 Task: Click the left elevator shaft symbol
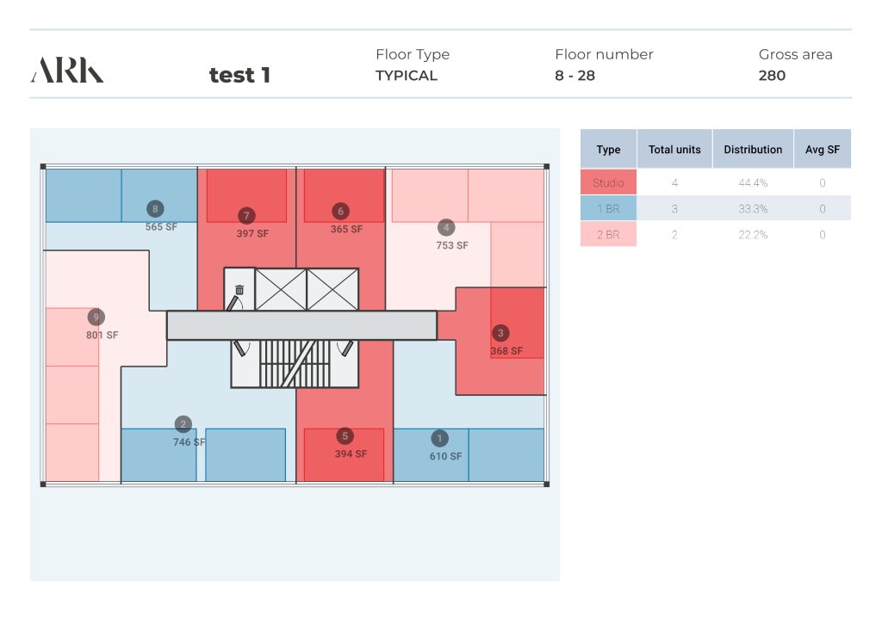pyautogui.click(x=281, y=289)
